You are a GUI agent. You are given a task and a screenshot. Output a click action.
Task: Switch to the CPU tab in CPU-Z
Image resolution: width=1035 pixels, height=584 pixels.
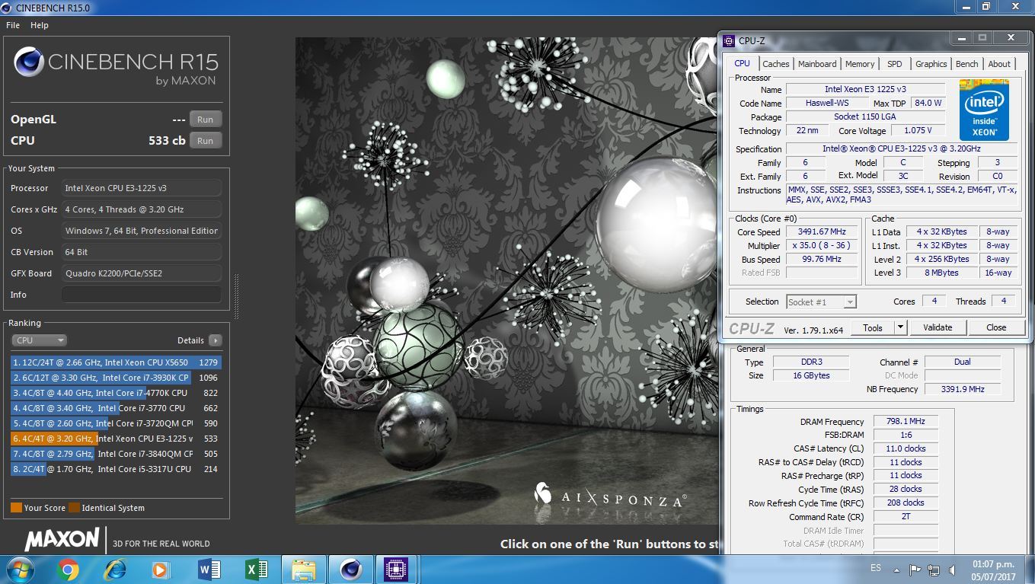tap(742, 64)
